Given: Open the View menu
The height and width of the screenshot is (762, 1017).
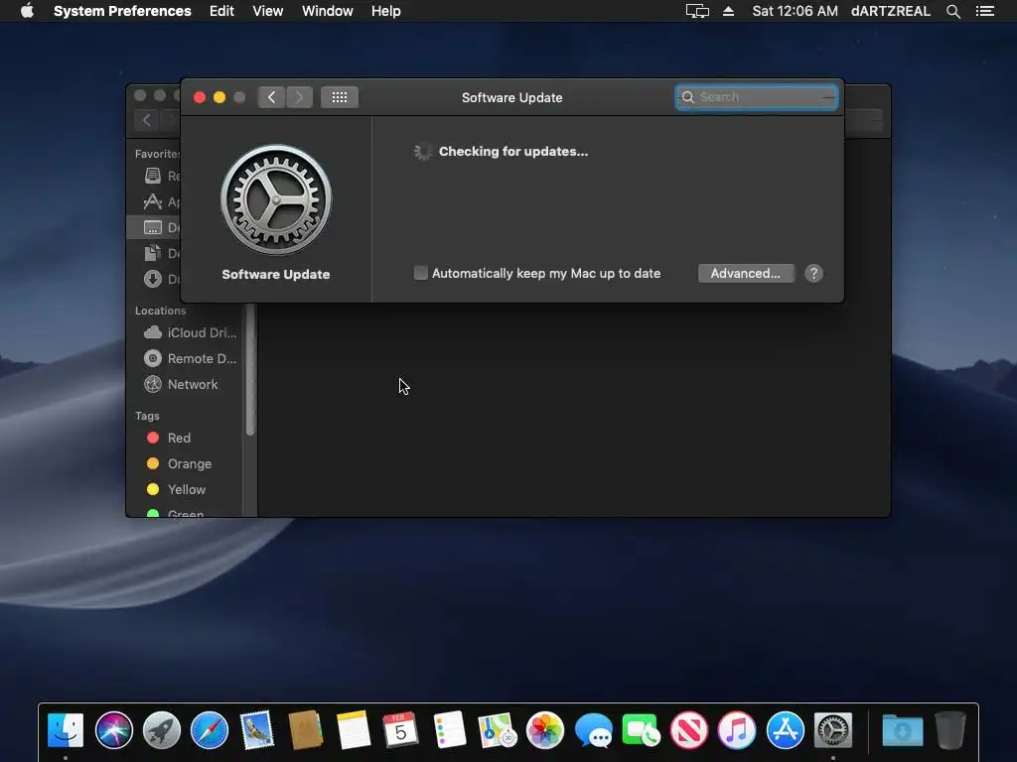Looking at the screenshot, I should [268, 11].
